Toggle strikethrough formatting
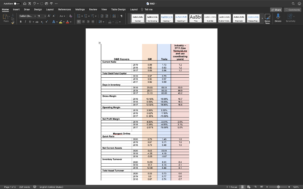The image size is (303, 189). 37,22
